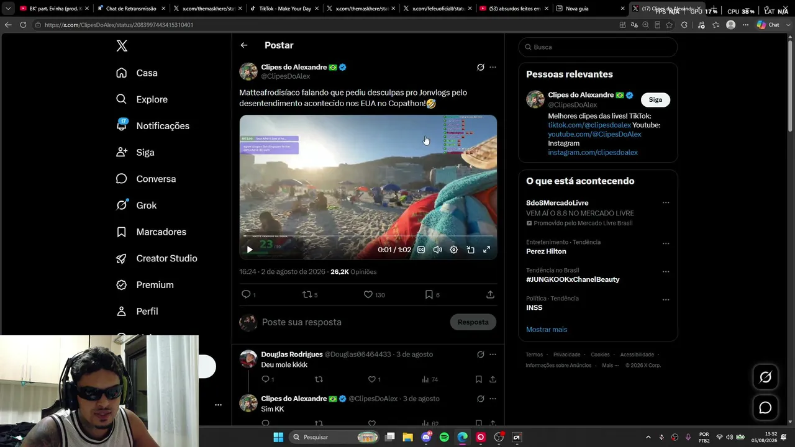Open the Siga sidebar item

tap(135, 152)
